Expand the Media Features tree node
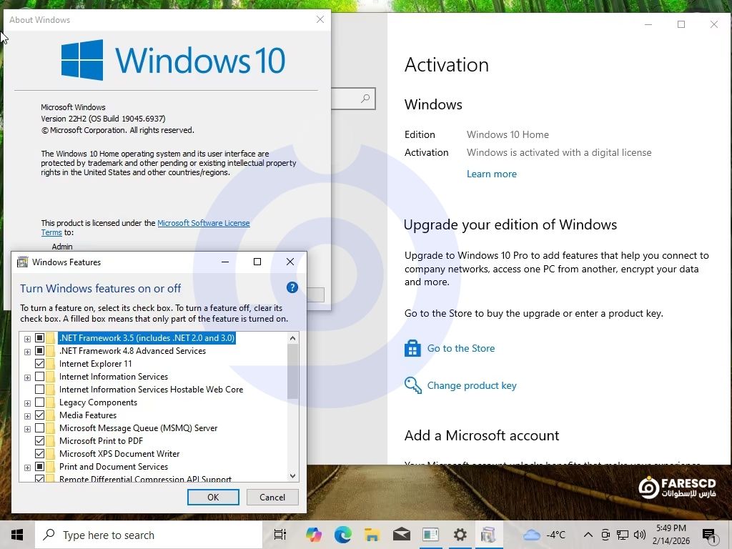This screenshot has height=549, width=732. [27, 415]
